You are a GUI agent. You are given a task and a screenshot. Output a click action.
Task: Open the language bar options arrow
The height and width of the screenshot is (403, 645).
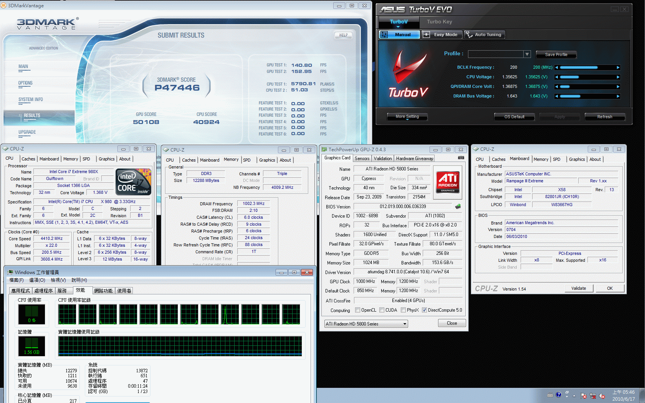[x=567, y=396]
